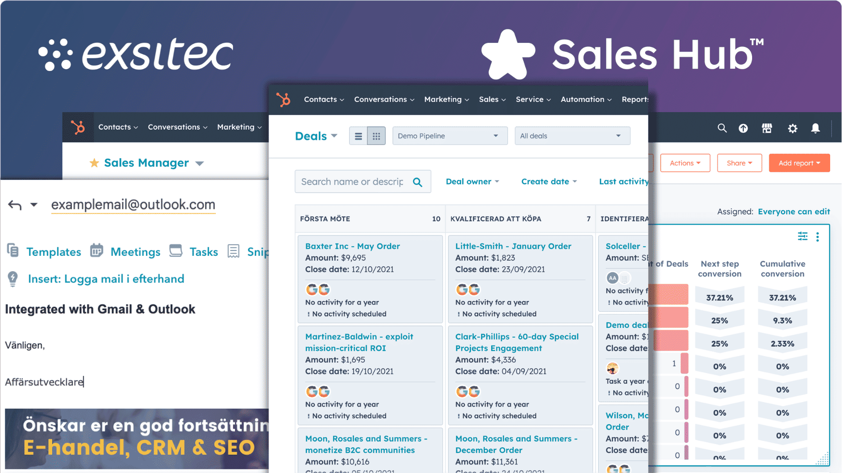Viewport: 842px width, 473px height.
Task: Open All deals filter dropdown
Action: (x=572, y=136)
